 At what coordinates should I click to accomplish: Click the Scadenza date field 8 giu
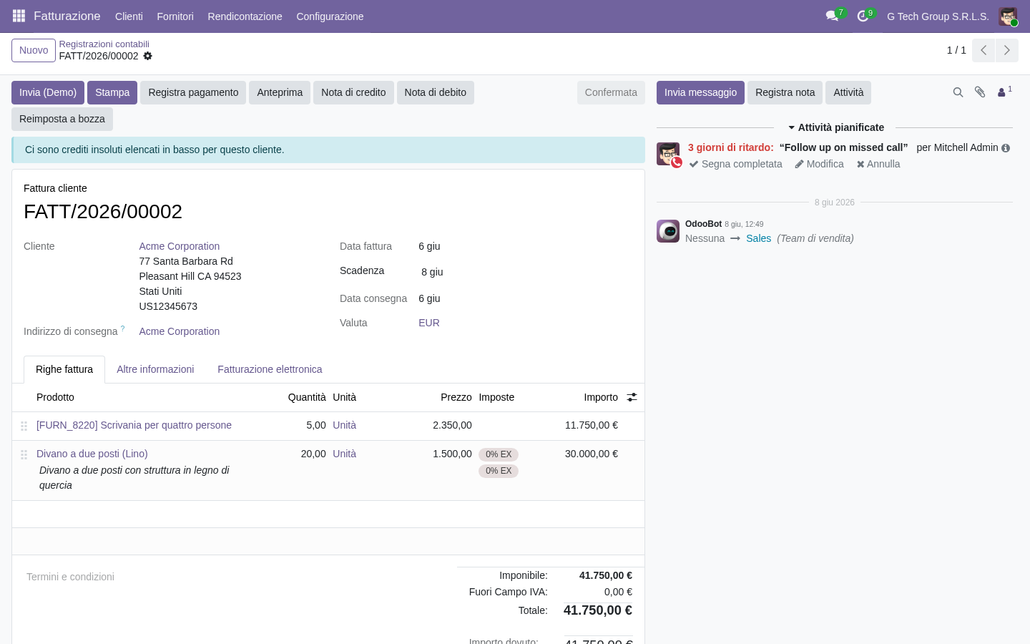coord(432,272)
